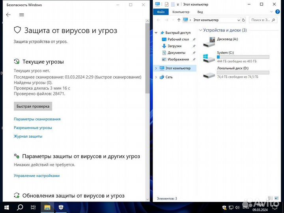Select Загрузки in navigation pane
The width and height of the screenshot is (284, 213).
coord(174,46)
